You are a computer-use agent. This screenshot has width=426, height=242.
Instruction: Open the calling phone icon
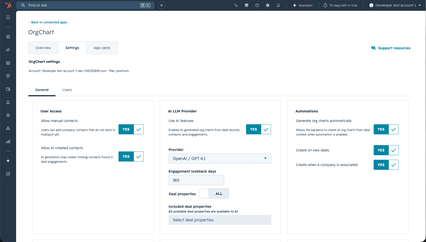tap(236, 5)
